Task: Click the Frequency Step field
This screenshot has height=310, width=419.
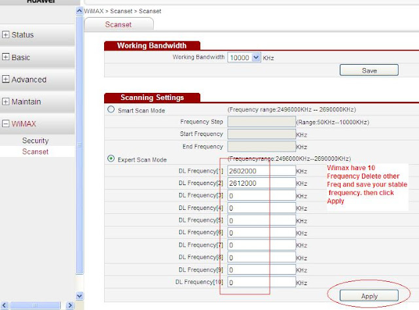Action: [x=261, y=122]
